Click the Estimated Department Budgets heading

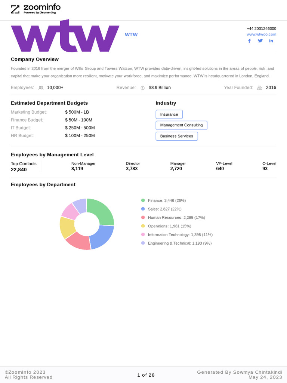49,103
